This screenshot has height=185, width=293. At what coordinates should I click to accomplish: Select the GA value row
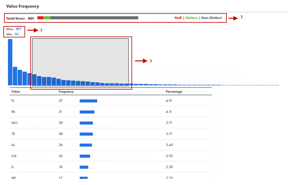click(x=111, y=156)
